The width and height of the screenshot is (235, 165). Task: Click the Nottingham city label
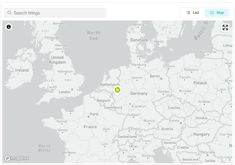click(65, 71)
